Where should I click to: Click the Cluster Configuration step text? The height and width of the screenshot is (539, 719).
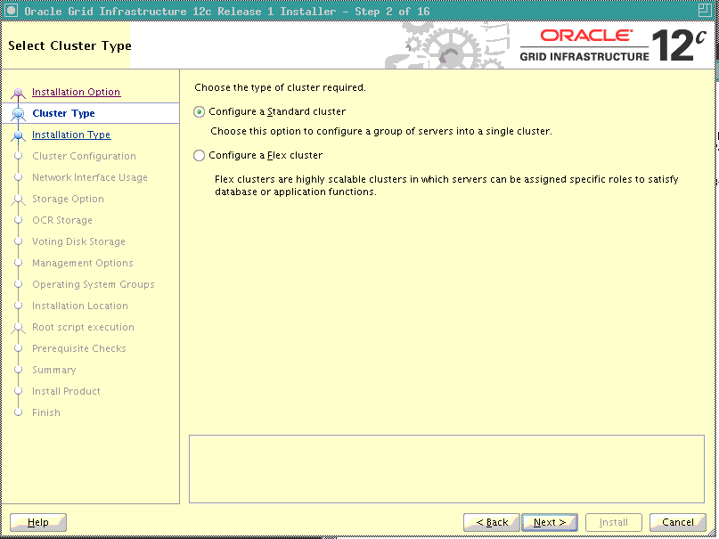84,156
